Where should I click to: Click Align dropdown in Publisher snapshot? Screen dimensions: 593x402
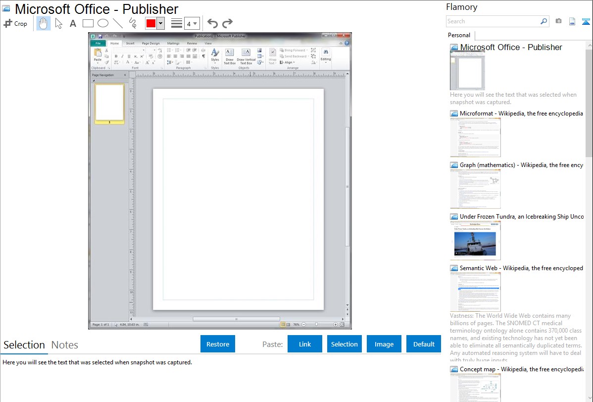click(287, 62)
